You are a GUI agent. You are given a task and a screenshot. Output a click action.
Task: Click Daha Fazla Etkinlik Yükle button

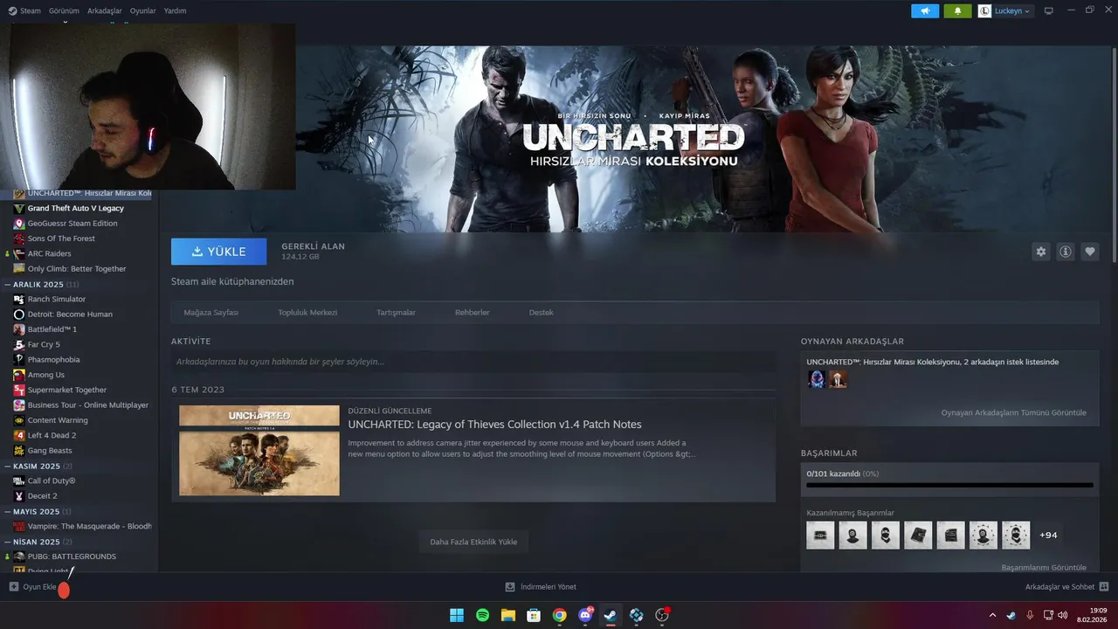tap(473, 542)
